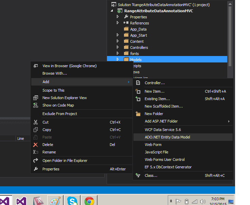
Task: Click the RangeAttributeDataAnnotationMVC project globe icon
Action: point(120,11)
